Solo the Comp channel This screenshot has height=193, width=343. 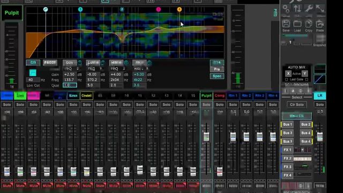pyautogui.click(x=220, y=105)
